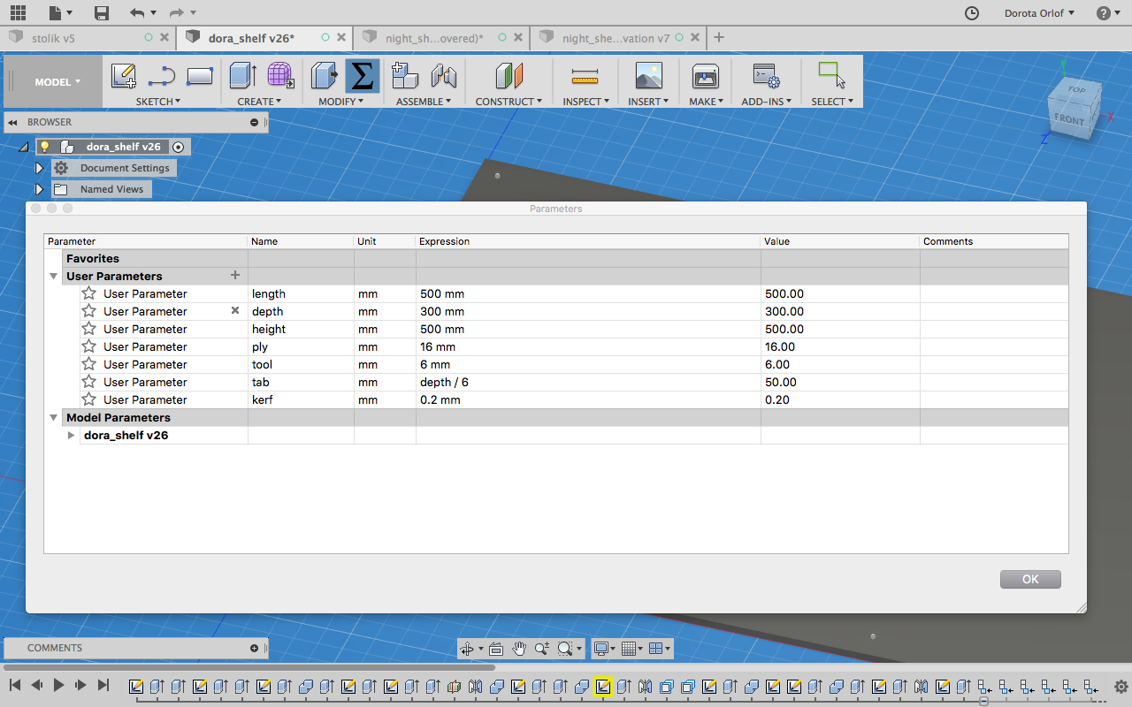Open the Grid and Snaps icon

pos(630,649)
